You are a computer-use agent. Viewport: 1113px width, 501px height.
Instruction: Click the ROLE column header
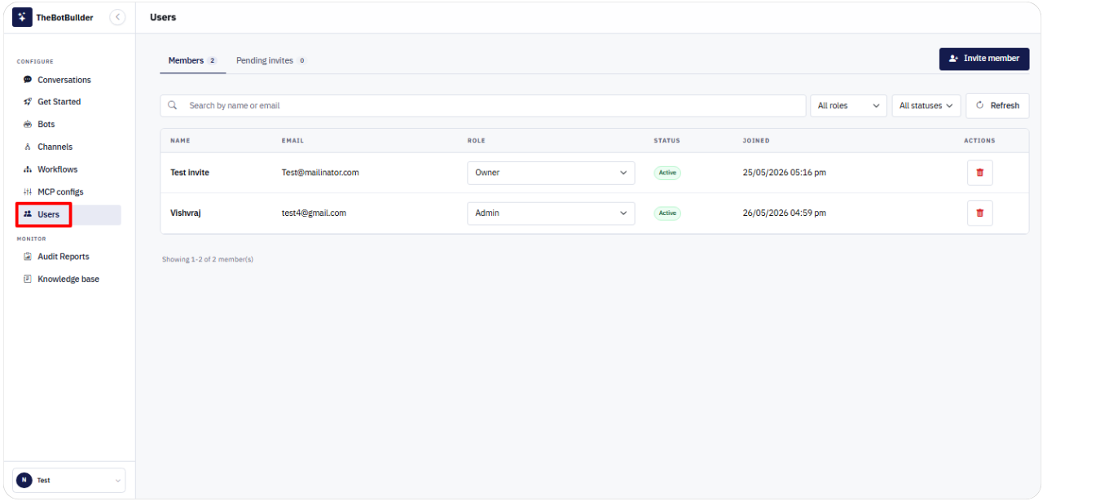pyautogui.click(x=476, y=140)
